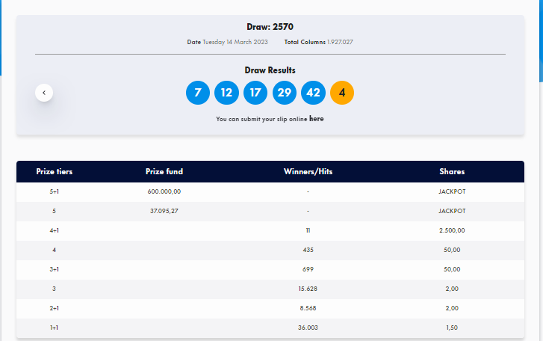Click the 600.000,00 prize fund value

(x=164, y=191)
